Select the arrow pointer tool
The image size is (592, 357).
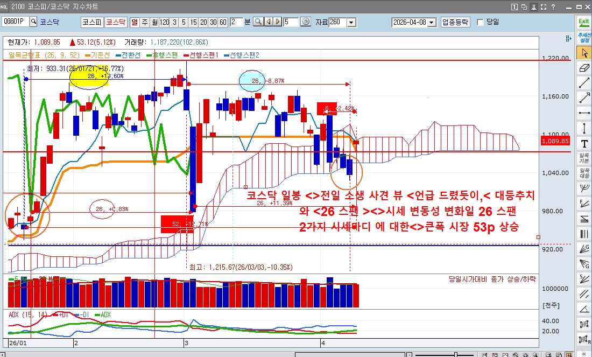(x=584, y=53)
